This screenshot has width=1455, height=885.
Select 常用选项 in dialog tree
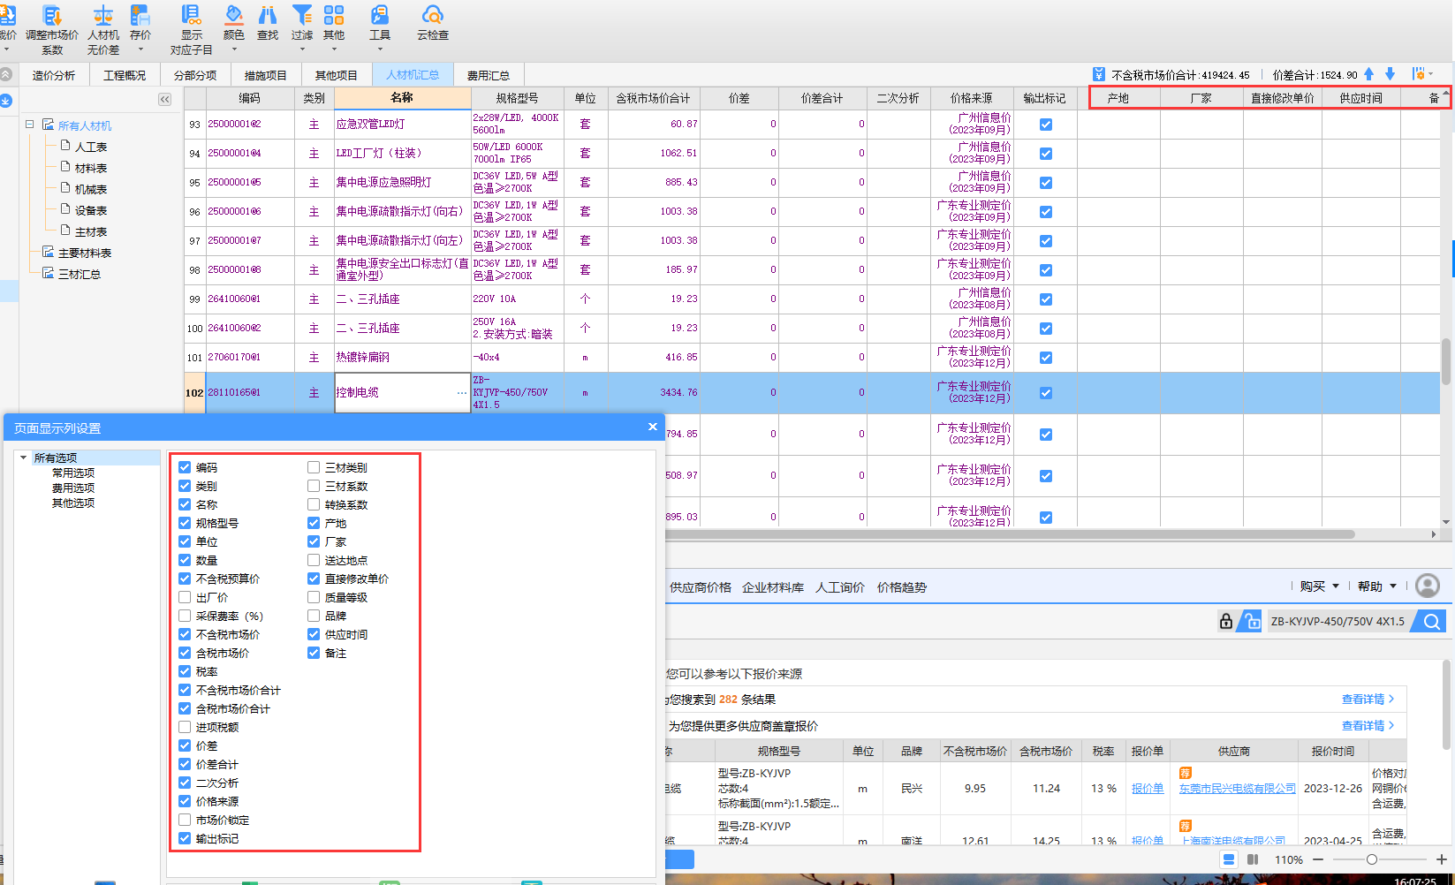point(73,473)
